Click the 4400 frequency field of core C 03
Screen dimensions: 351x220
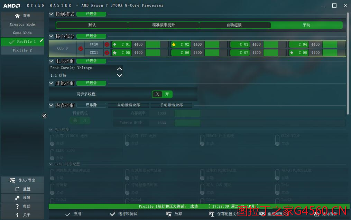(x=257, y=44)
